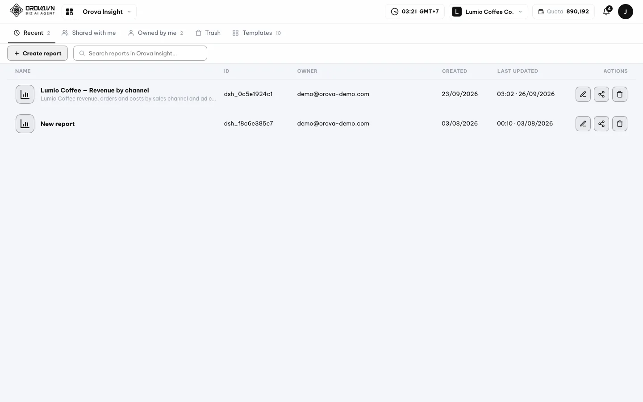Open the user avatar J menu
The height and width of the screenshot is (402, 643).
coord(625,12)
